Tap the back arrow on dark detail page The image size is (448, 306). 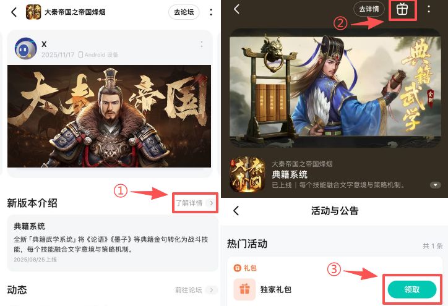[236, 9]
